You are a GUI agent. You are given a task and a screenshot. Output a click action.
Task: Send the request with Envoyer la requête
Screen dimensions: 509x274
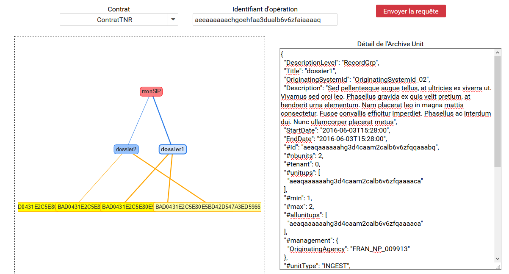tap(411, 11)
